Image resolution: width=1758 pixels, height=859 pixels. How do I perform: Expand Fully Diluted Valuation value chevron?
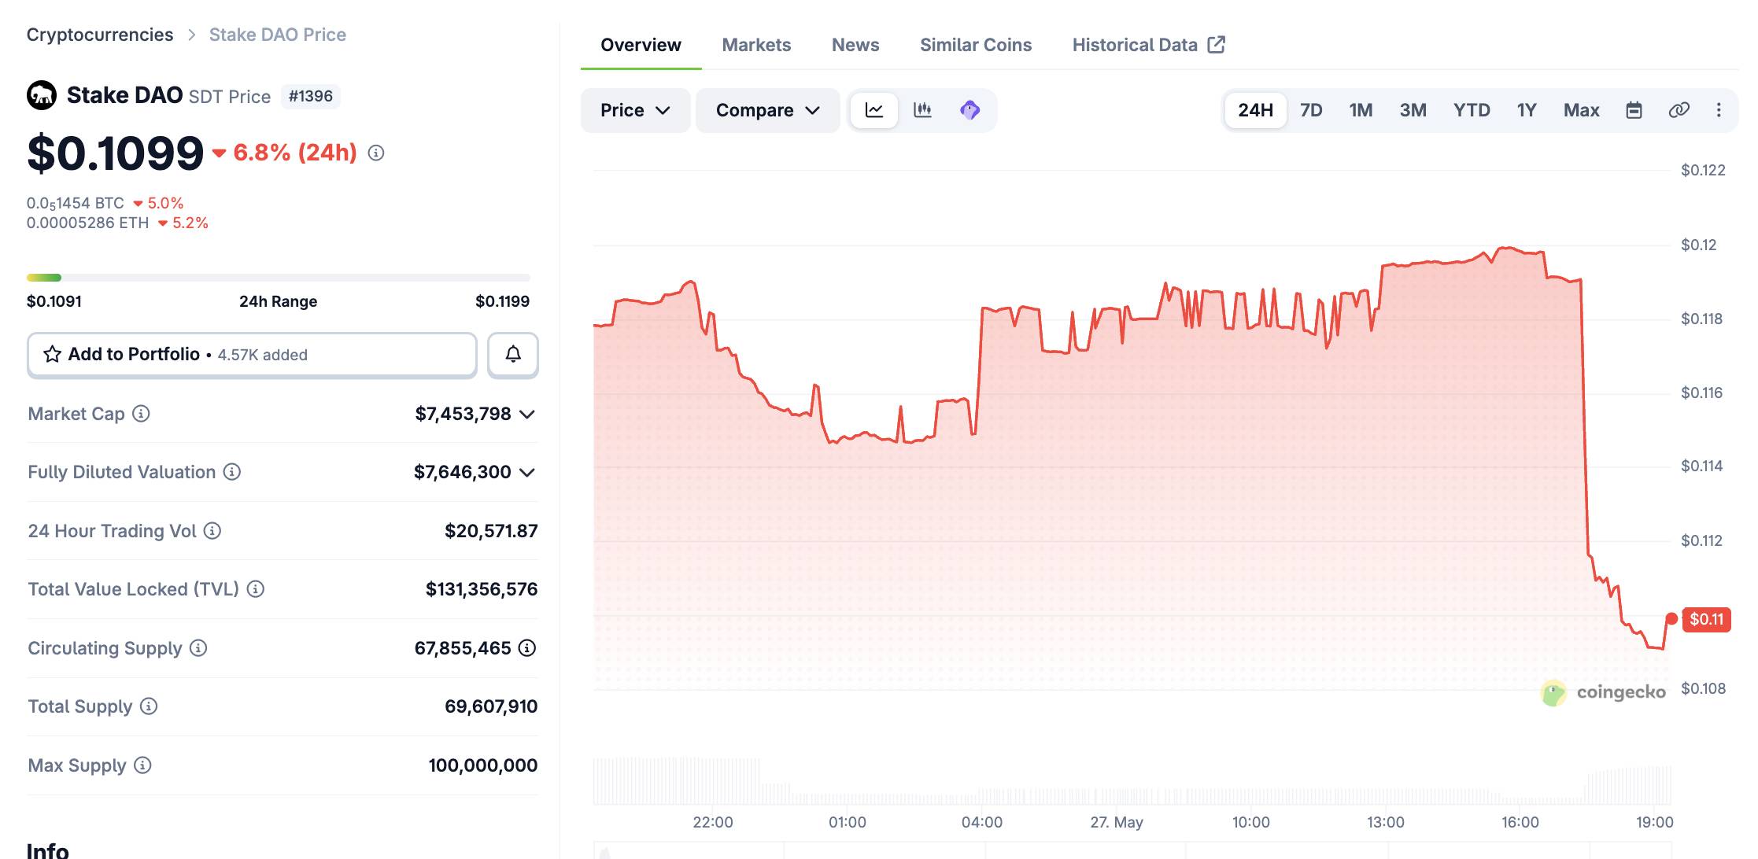point(527,473)
